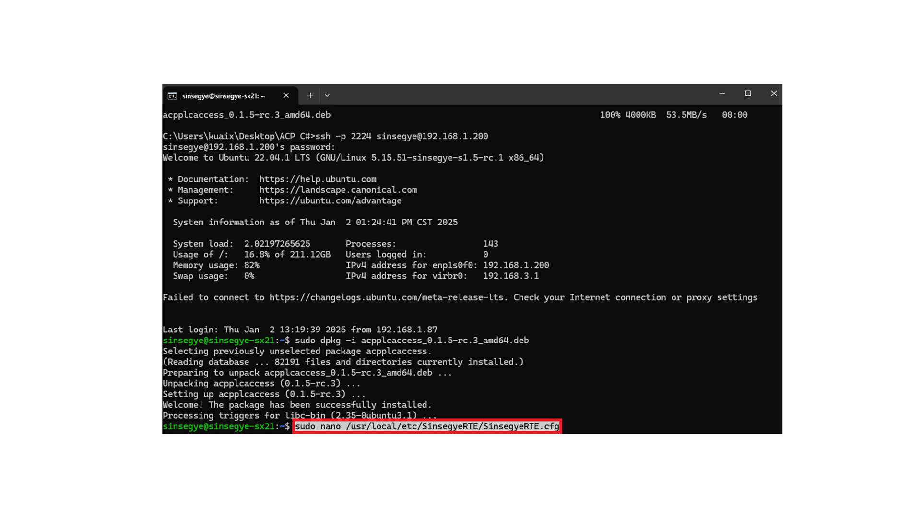Open the https://help.ubuntu.com documentation link
Screen dimensions: 921x518
(x=318, y=179)
